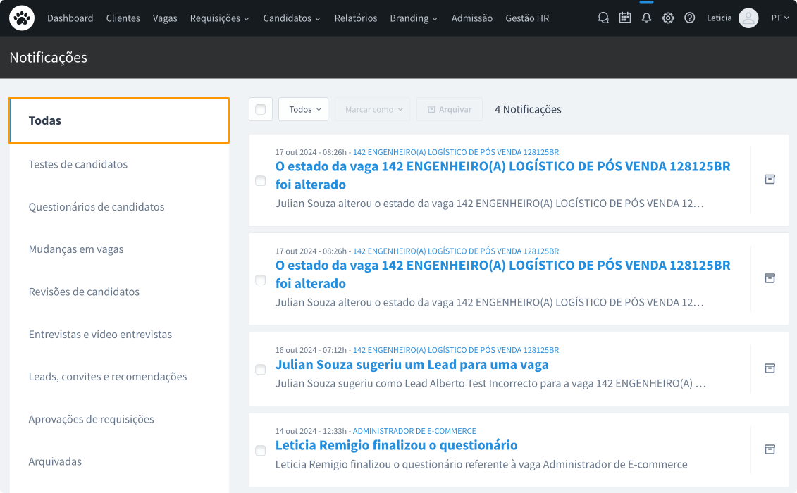Open the settings gear icon
This screenshot has height=493, width=797.
point(668,18)
